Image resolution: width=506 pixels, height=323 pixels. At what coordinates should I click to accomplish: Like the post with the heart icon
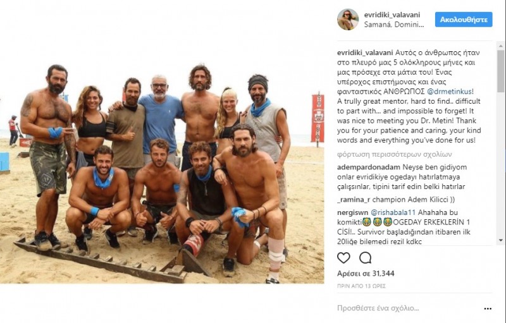pyautogui.click(x=343, y=258)
